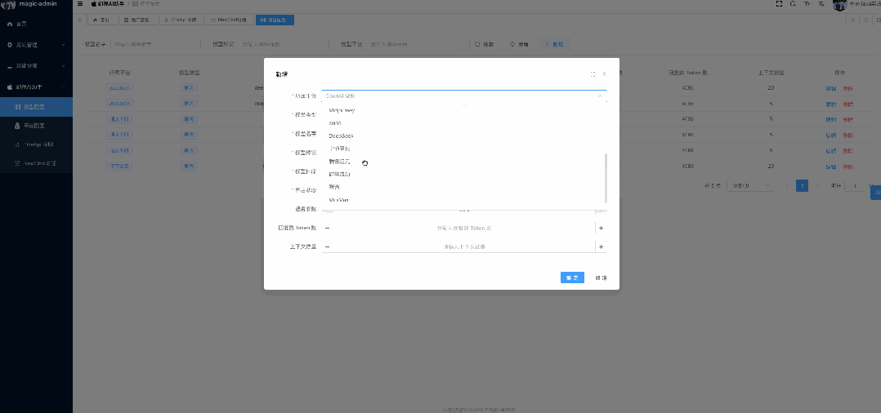
Task: Expand the 系统管理 sidebar menu
Action: tap(36, 45)
